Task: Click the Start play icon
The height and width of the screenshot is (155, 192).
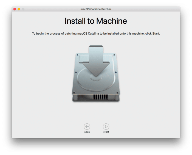Action: pyautogui.click(x=106, y=126)
